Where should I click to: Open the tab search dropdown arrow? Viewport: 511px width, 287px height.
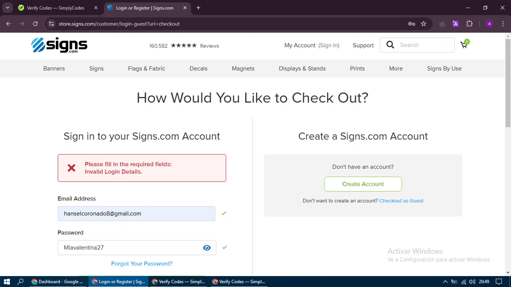(x=7, y=7)
